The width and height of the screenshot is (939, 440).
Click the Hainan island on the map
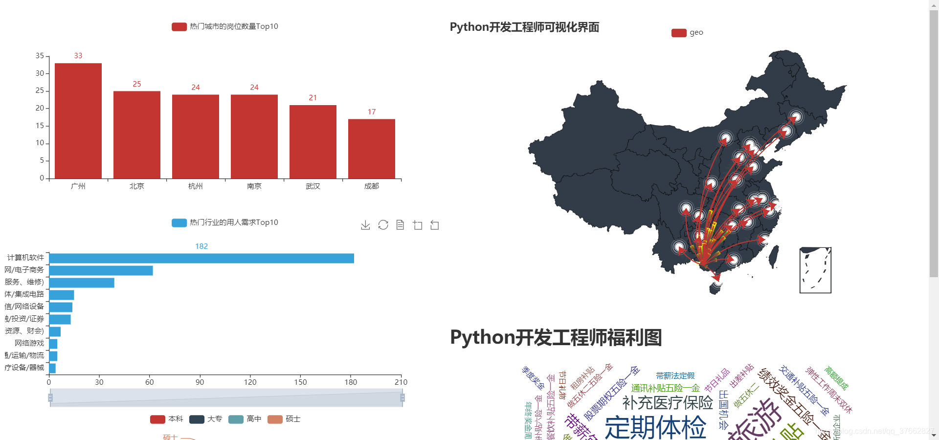[715, 287]
